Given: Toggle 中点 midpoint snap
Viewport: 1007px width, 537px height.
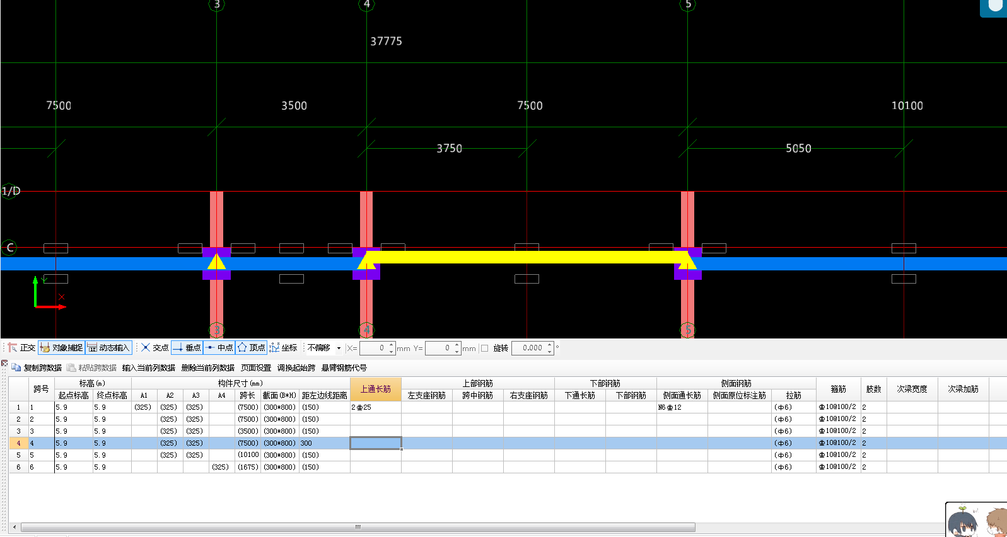Looking at the screenshot, I should [219, 348].
